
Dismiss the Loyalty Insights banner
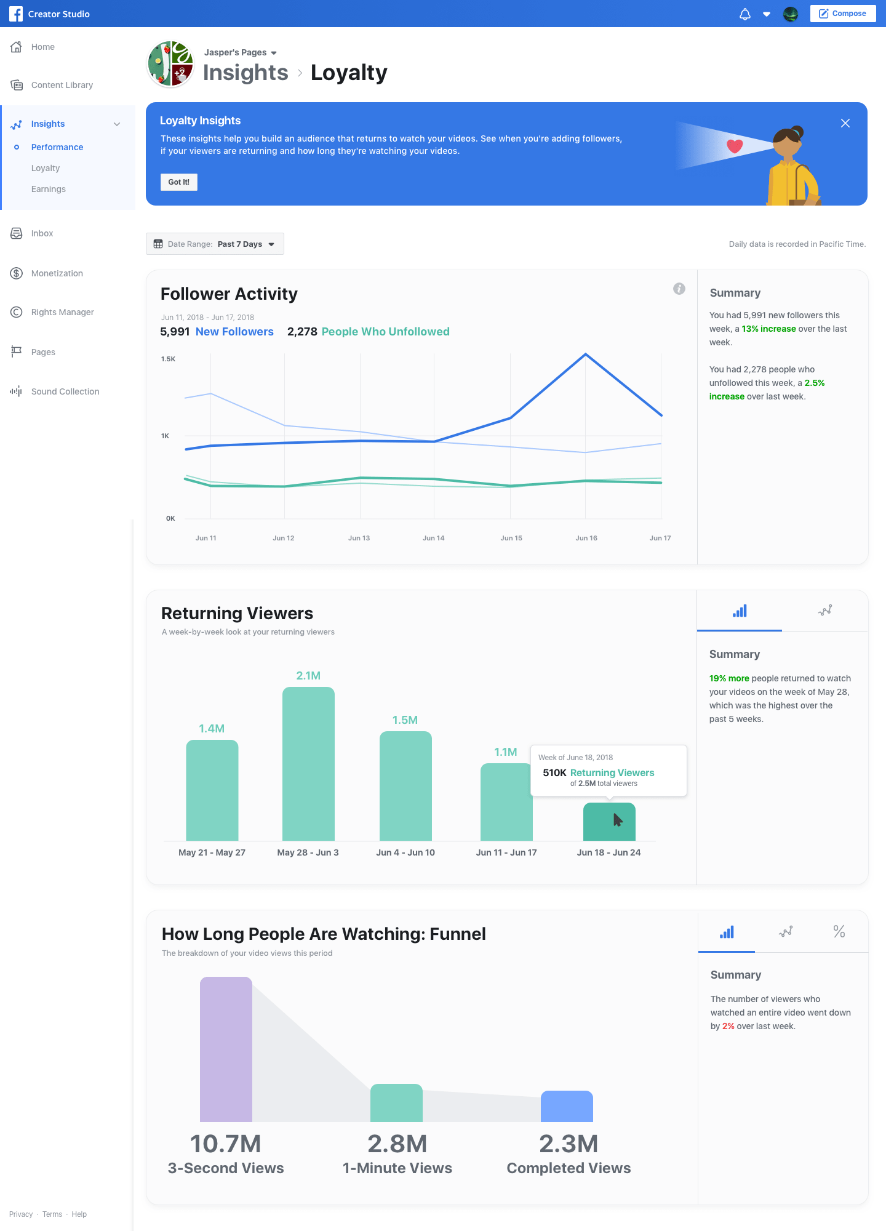(845, 123)
